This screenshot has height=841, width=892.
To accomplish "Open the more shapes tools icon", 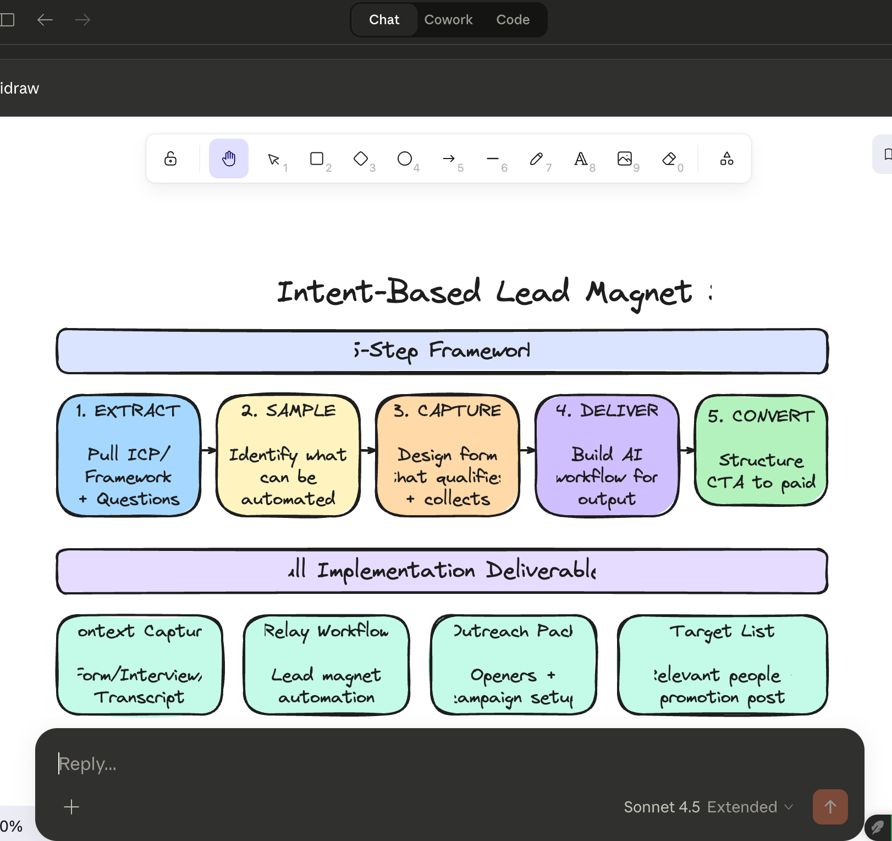I will point(727,159).
